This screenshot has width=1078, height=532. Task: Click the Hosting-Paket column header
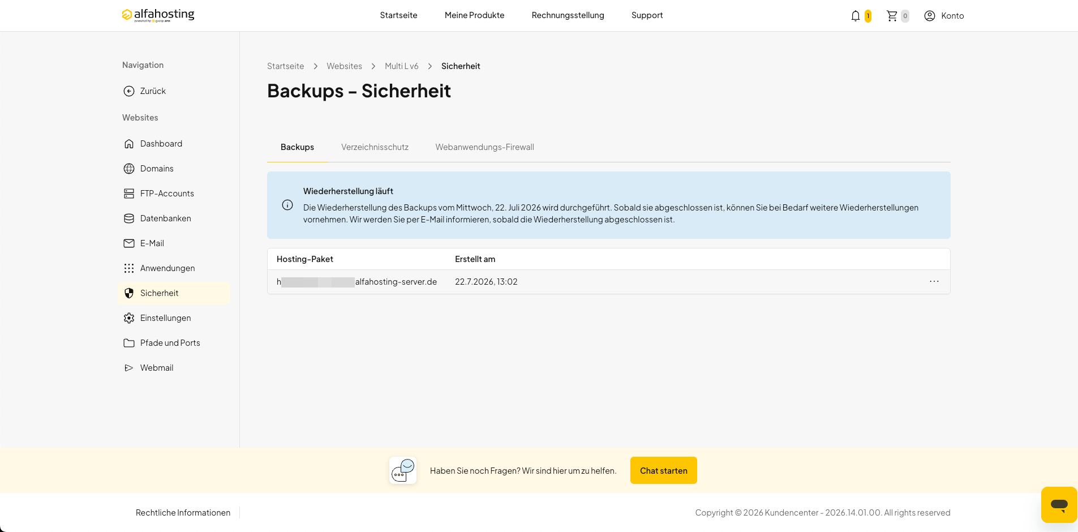point(304,259)
